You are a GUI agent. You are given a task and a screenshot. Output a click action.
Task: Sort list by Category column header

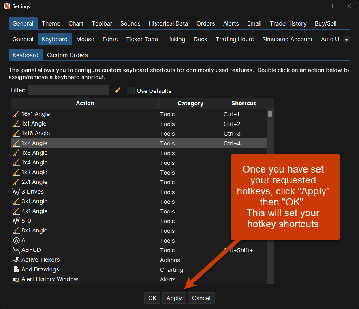[x=190, y=103]
